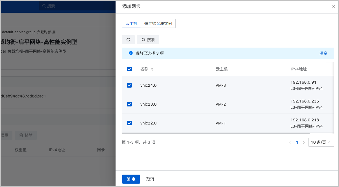Open the 搜索 button in dialog
The height and width of the screenshot is (187, 339).
[148, 40]
